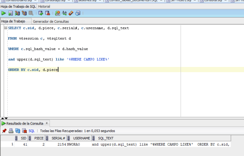Switch to the consultaju.sql file tab
Screen dimensions: 244x156
(55, 1)
